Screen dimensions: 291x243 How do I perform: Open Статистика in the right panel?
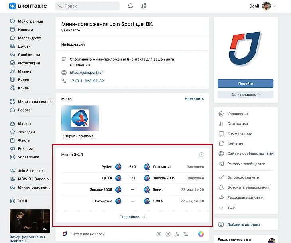(x=237, y=124)
